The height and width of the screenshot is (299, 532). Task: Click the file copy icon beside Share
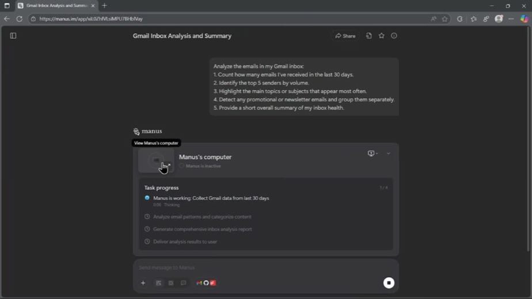[x=369, y=36]
